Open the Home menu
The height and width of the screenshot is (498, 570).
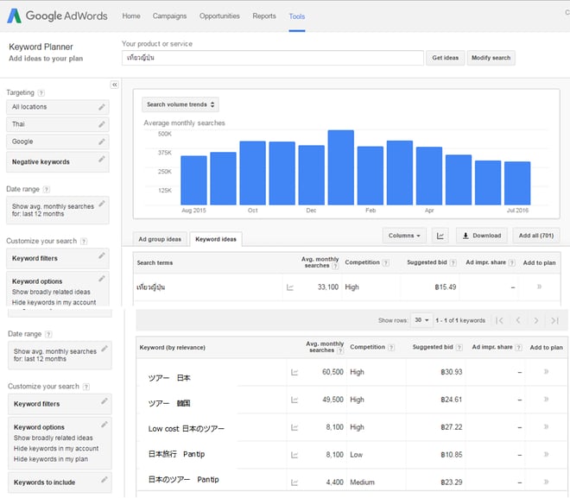point(131,16)
